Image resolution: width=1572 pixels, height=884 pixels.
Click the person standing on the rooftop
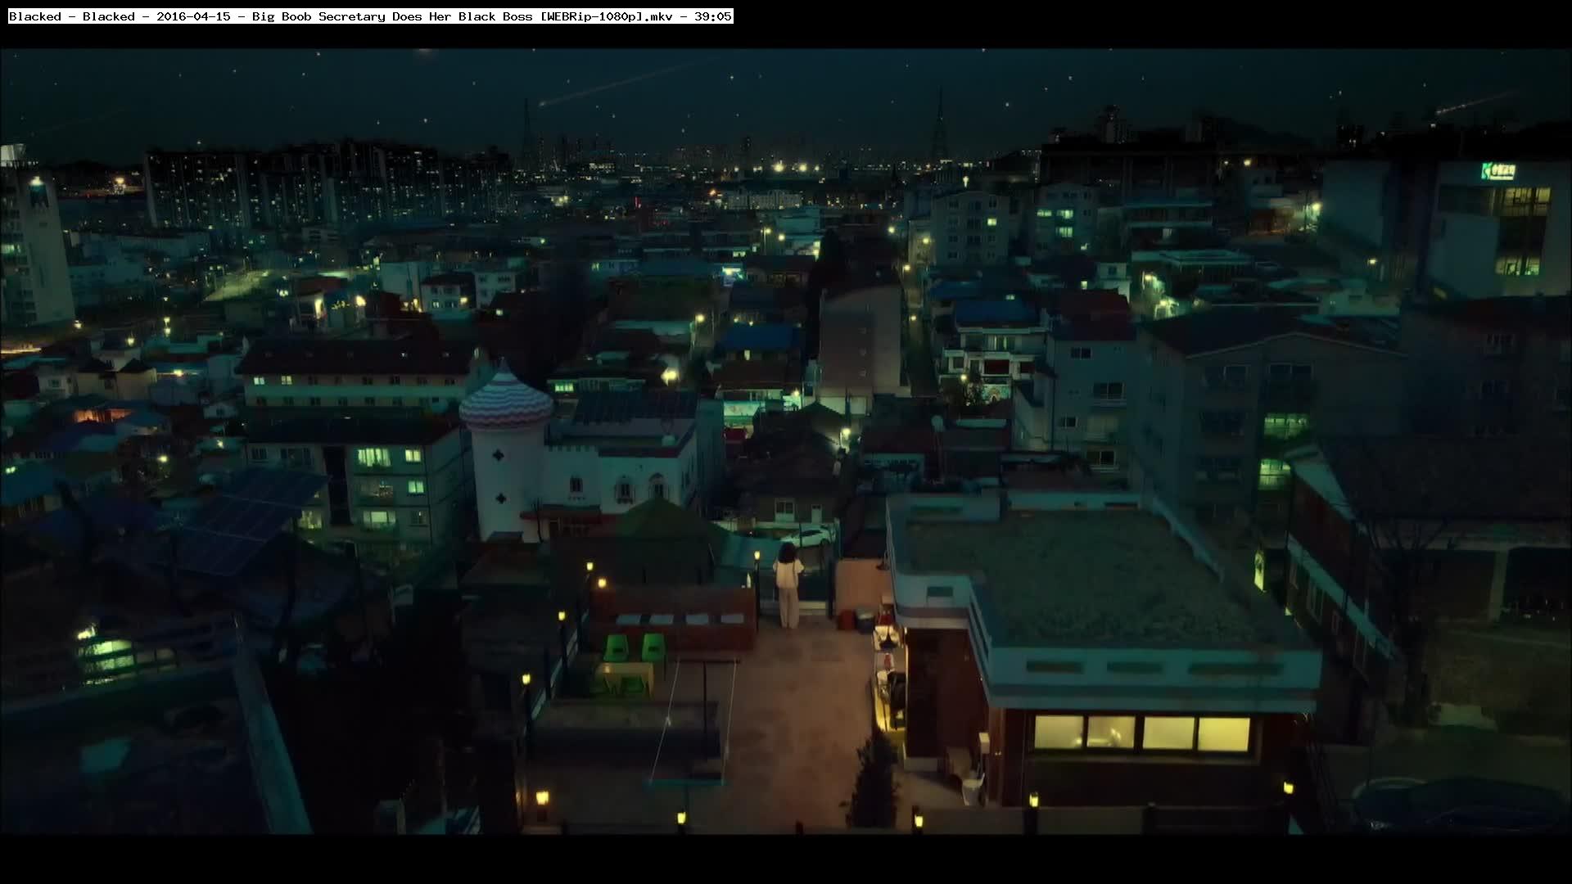click(788, 585)
